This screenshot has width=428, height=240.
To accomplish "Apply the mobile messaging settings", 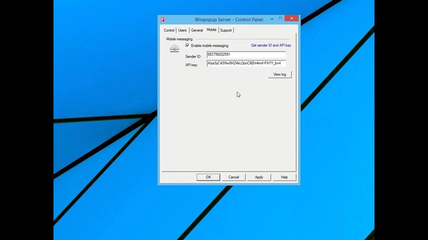I will click(259, 177).
